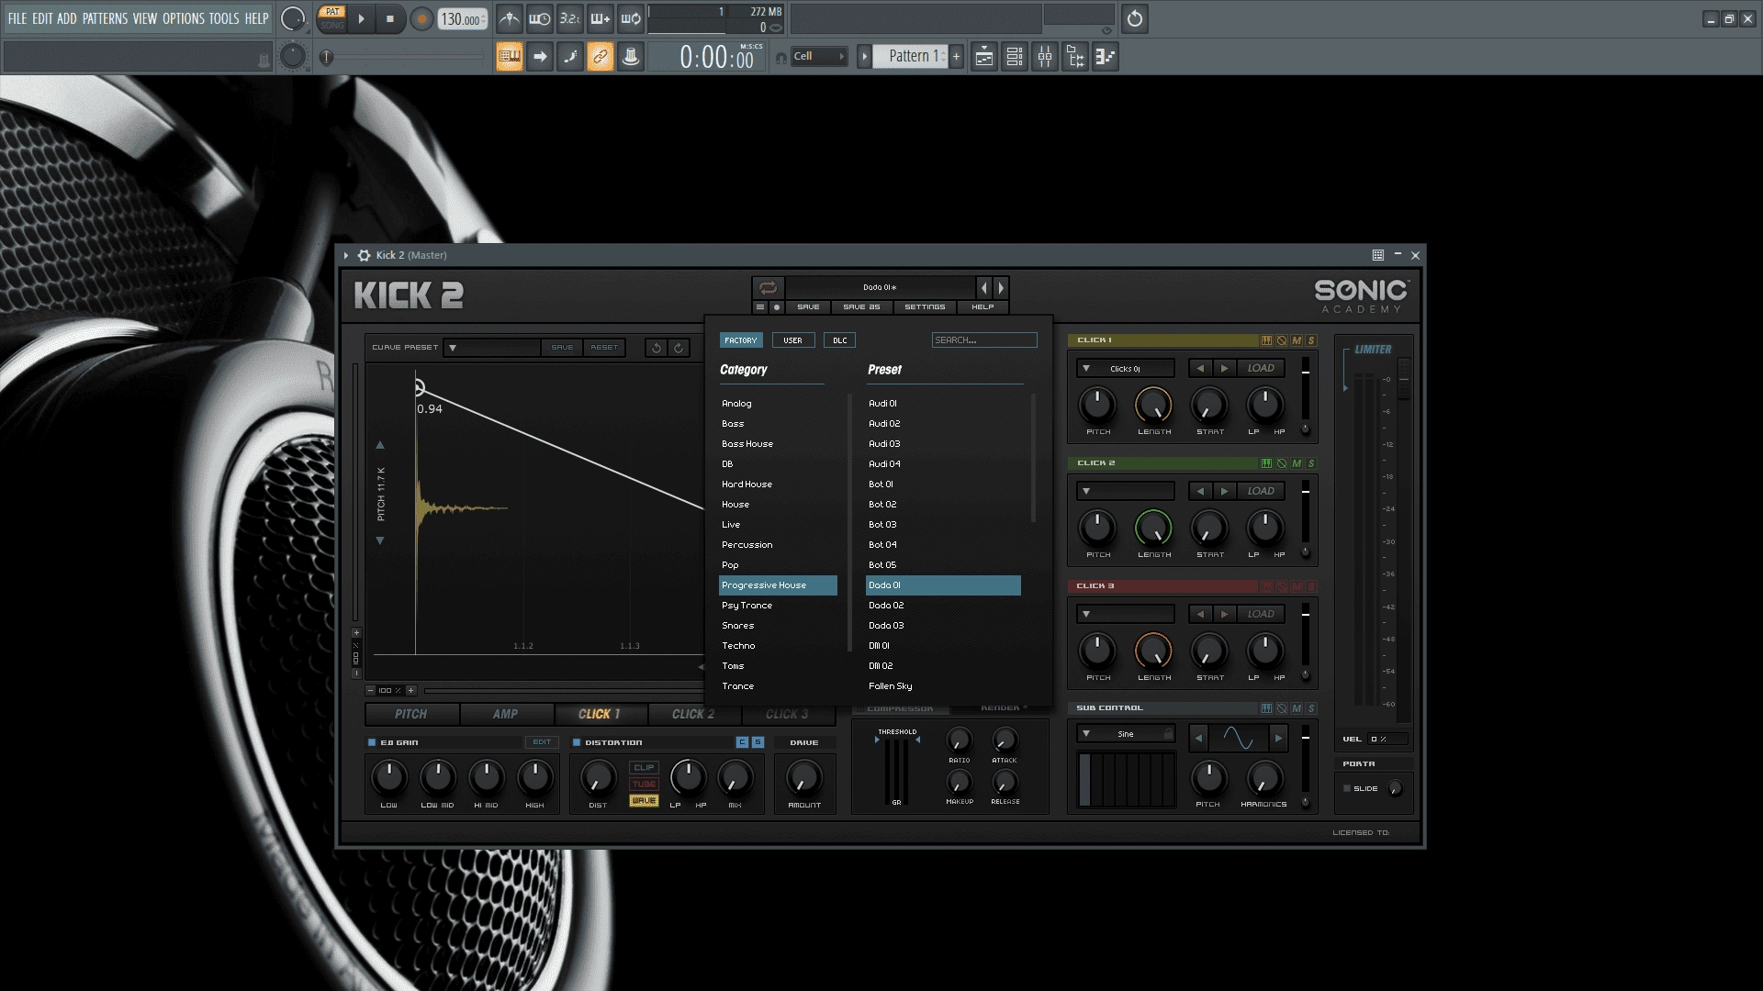Toggle Click 2 keytrack piano icon
Image resolution: width=1763 pixels, height=991 pixels.
pyautogui.click(x=1266, y=463)
